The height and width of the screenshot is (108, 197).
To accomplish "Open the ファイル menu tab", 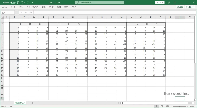I will coord(4,7).
